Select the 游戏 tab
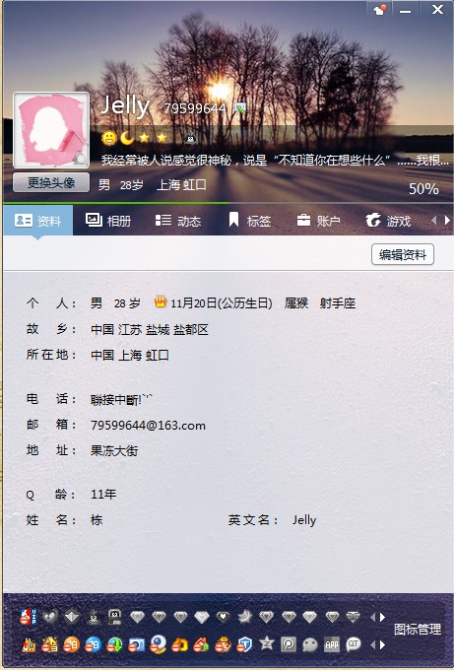Viewport: 454px width, 670px height. [388, 221]
